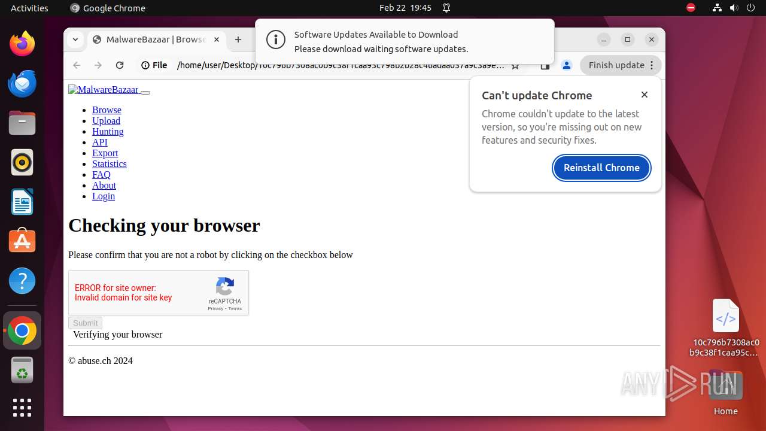Screen dimensions: 766x431
Task: Open a new tab in Chrome
Action: [x=238, y=40]
